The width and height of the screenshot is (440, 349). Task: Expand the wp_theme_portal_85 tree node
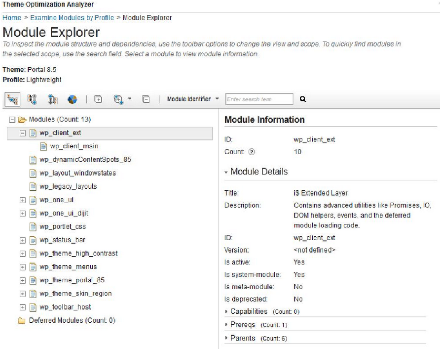pos(23,280)
